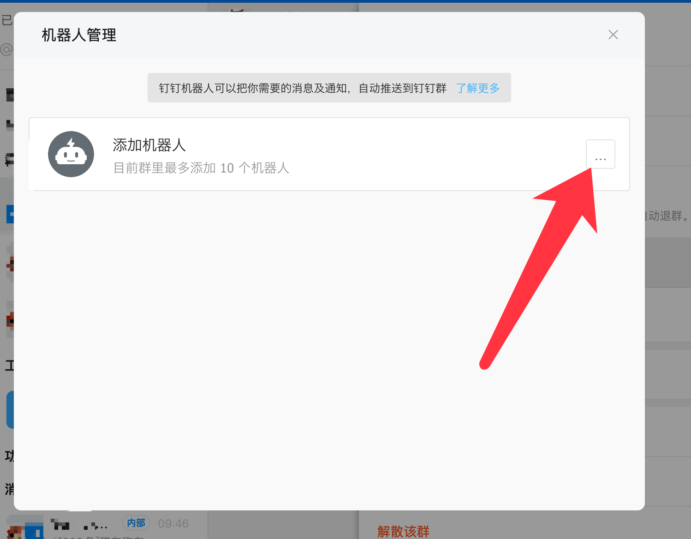Click the robot avatar icon
Screen dimensions: 691x539
[x=71, y=154]
